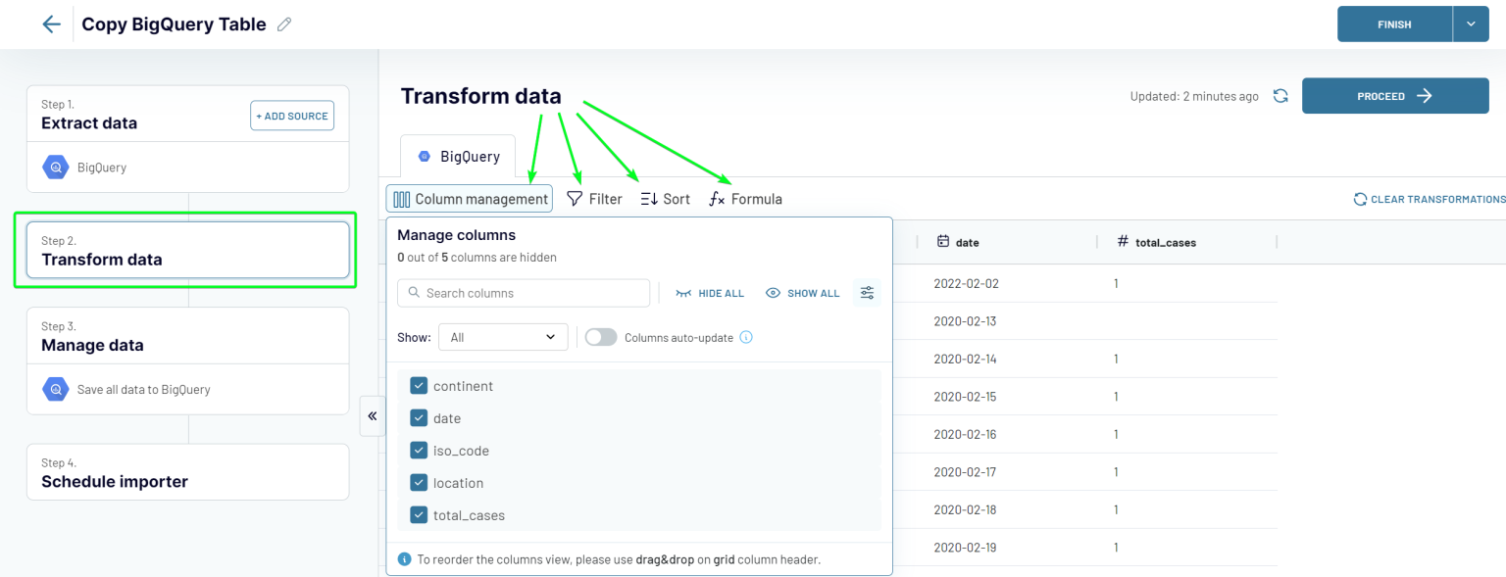
Task: Select Step 4 Schedule importer
Action: [187, 471]
